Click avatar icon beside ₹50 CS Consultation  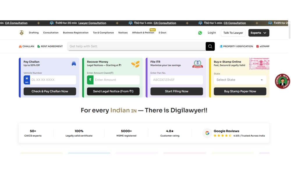coord(200,23)
